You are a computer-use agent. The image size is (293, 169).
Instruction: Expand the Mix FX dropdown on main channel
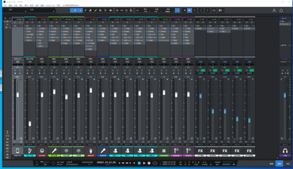(x=285, y=18)
